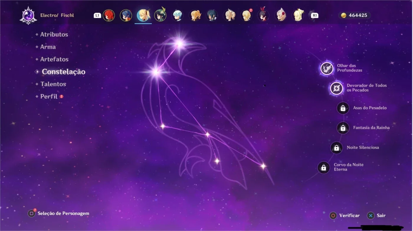Click the Verificar button label
This screenshot has width=413, height=231.
[350, 215]
